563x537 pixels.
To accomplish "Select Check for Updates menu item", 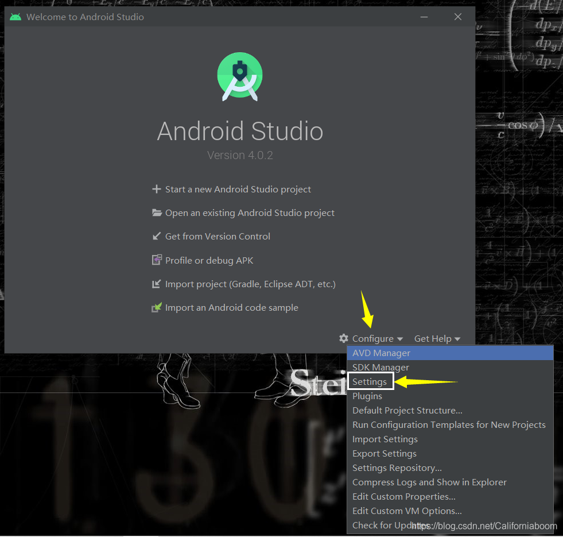I will [451, 526].
